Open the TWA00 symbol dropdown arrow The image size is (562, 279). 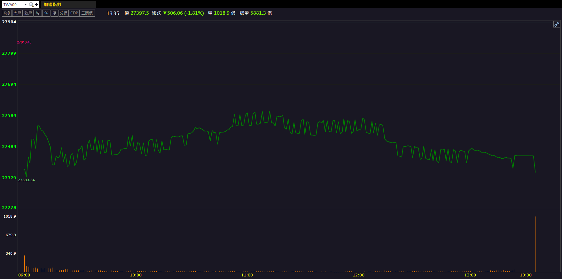[26, 4]
